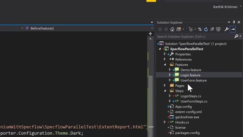Open the type dropdown arrow left of BeforeFeature()

coord(22,28)
